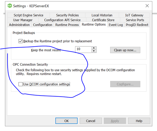Uncheck Backup the Runtime project prior to replacement
The width and height of the screenshot is (157, 131).
click(x=20, y=41)
